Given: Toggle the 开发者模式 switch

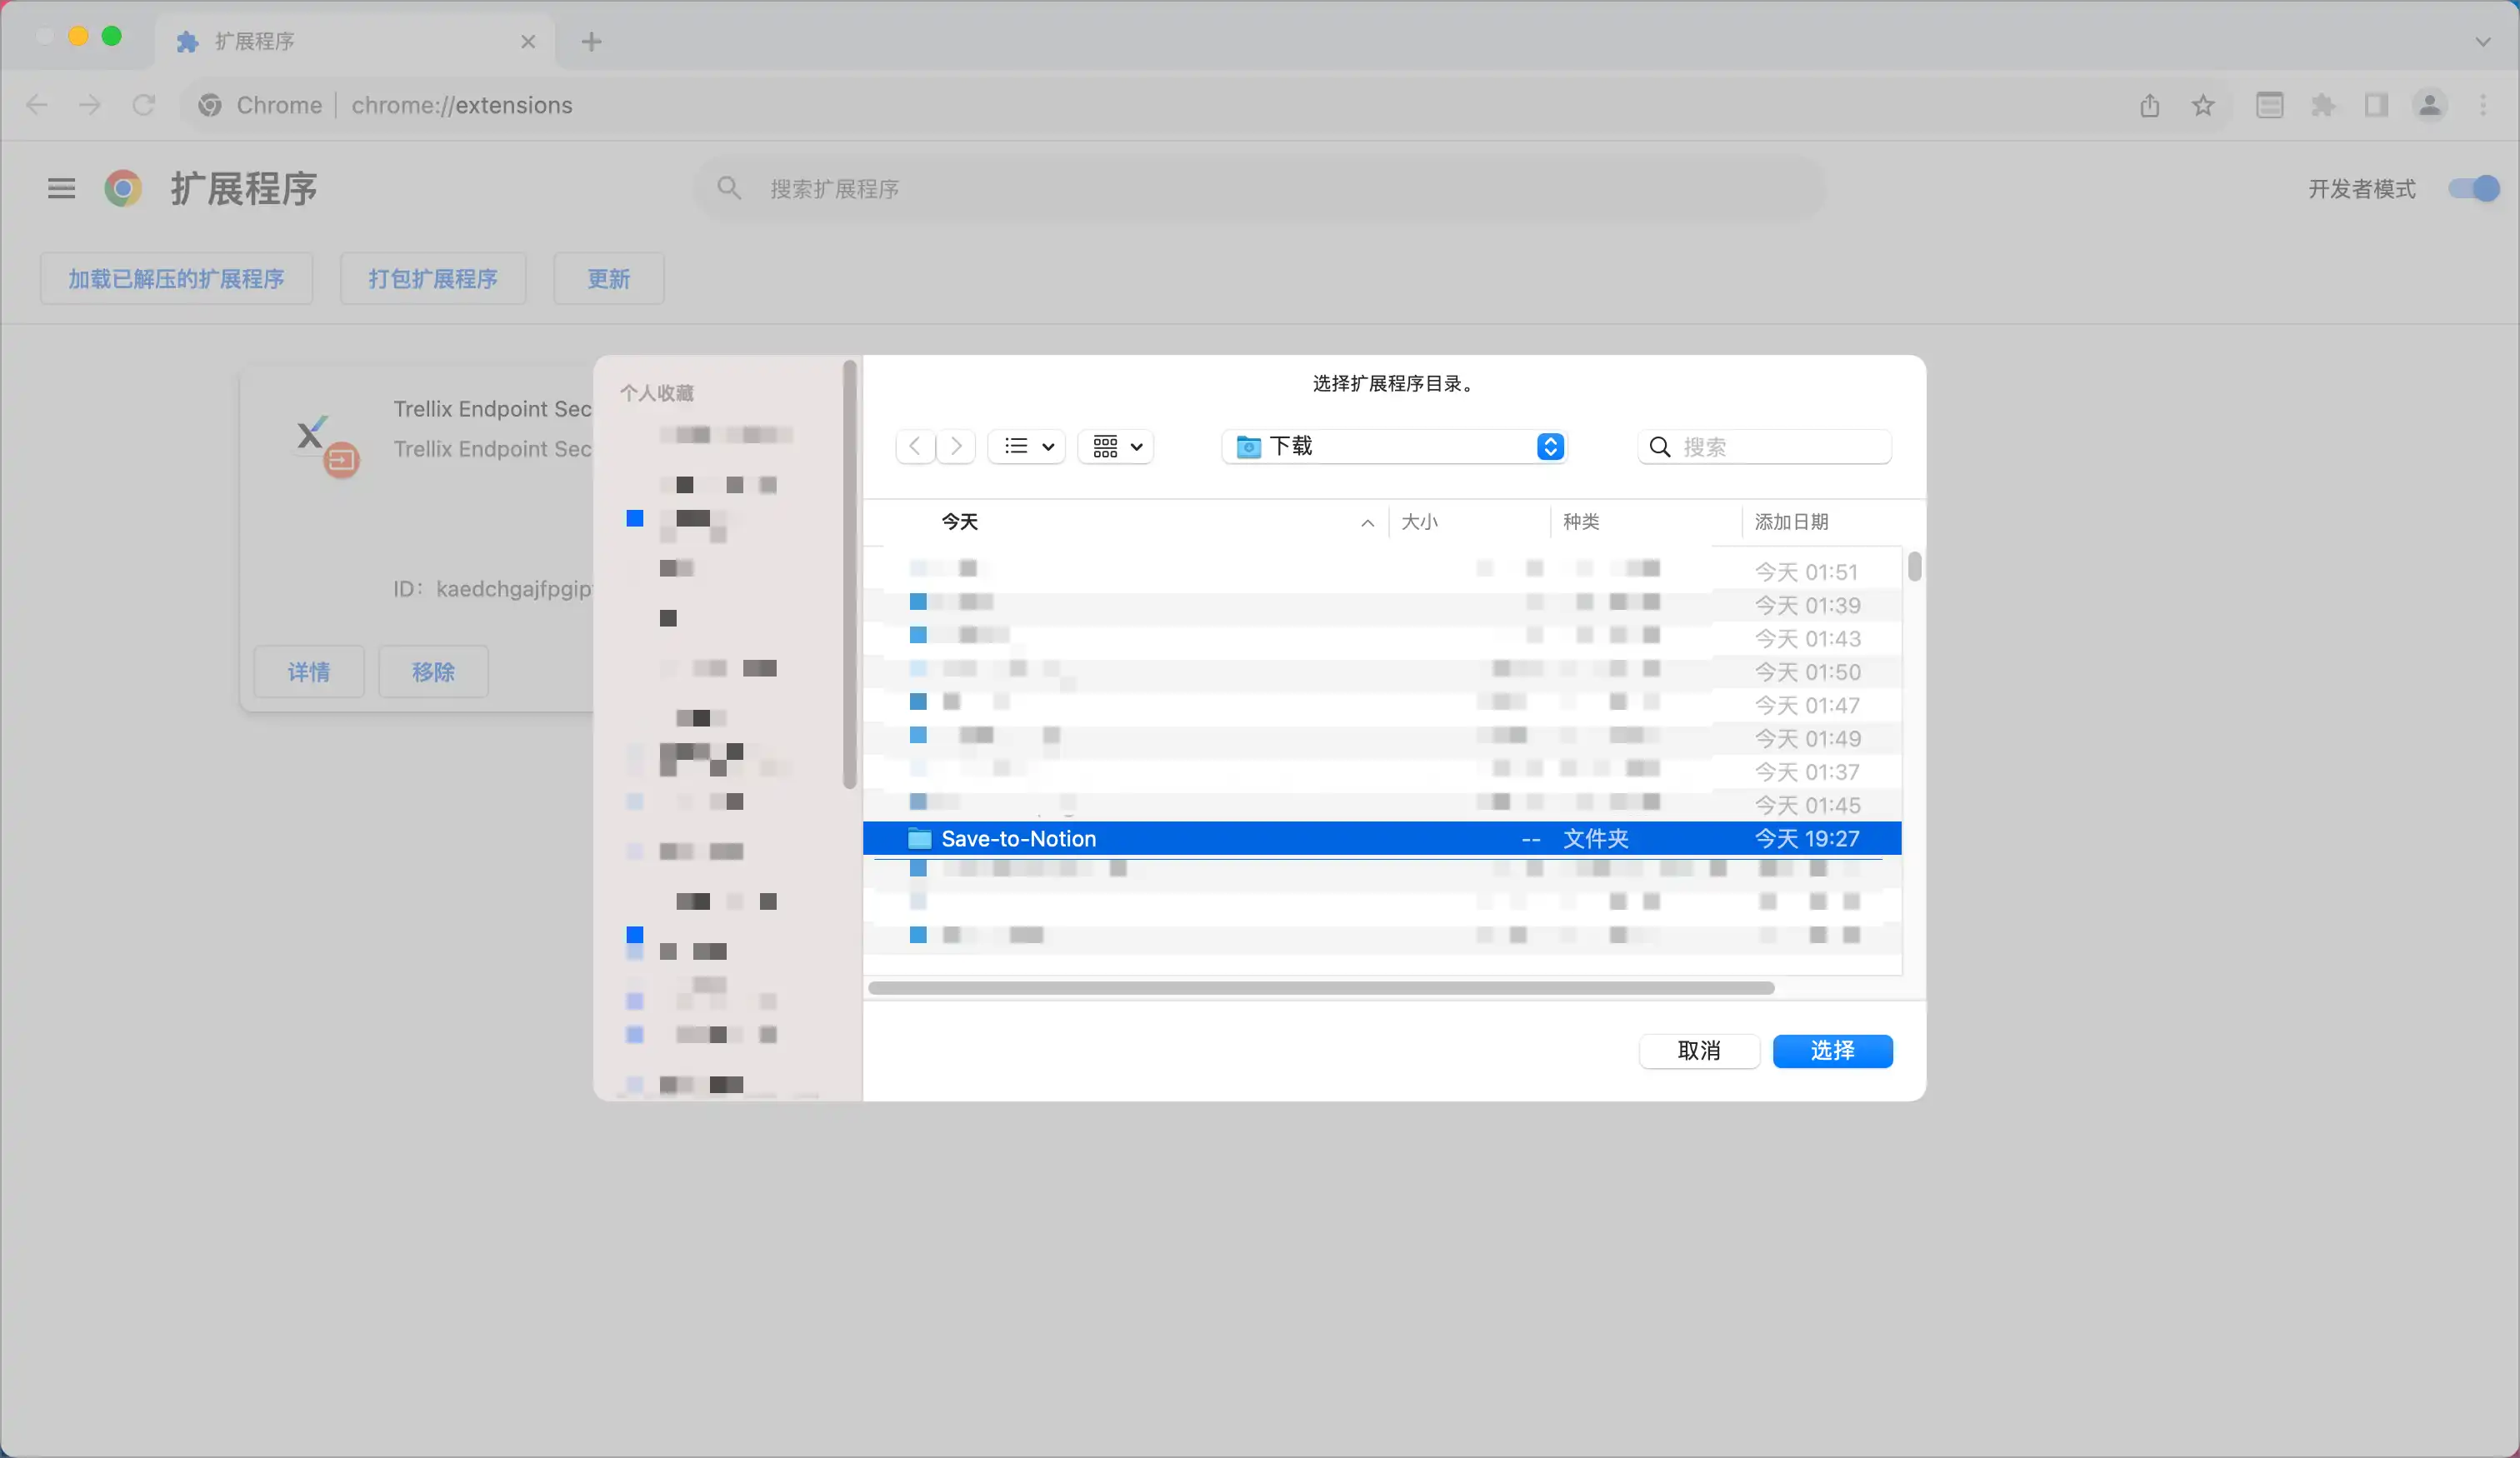Looking at the screenshot, I should [2473, 189].
